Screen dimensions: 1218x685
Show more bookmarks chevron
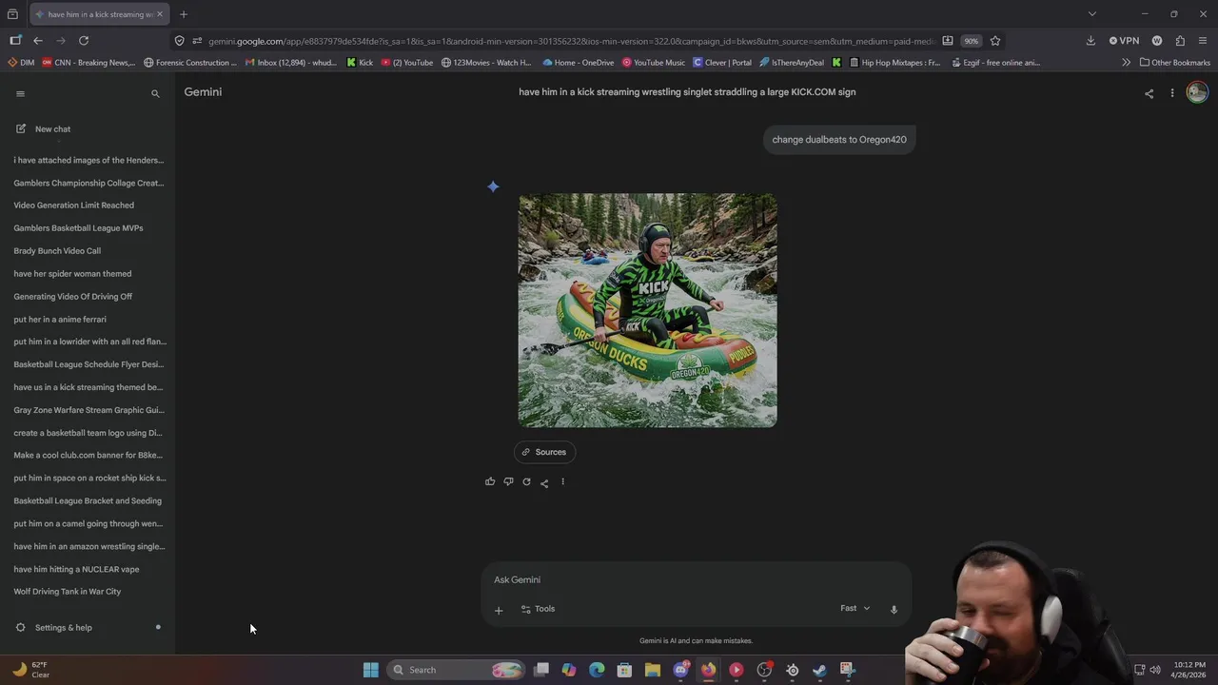1126,63
